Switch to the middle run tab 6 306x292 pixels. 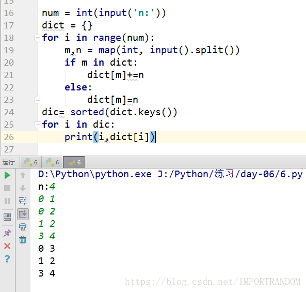[x=52, y=162]
